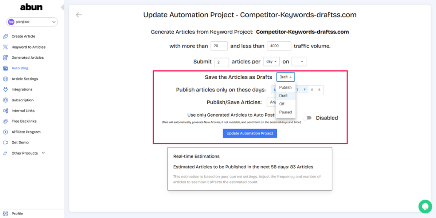Viewport: 436px width, 218px height.
Task: Toggle Monday in publish days selector
Action: 274,89
